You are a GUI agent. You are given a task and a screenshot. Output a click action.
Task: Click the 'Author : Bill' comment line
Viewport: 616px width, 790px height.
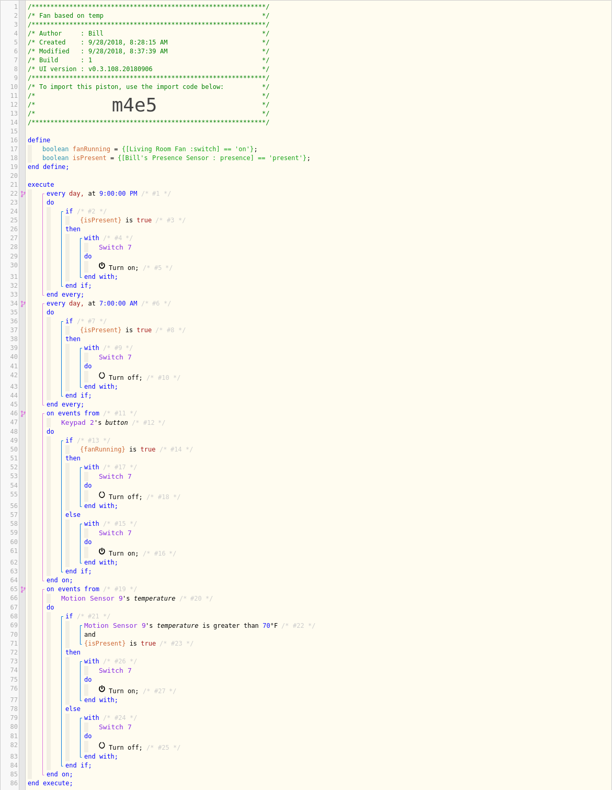click(x=149, y=33)
